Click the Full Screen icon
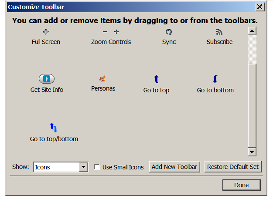The width and height of the screenshot is (273, 199). [x=46, y=32]
